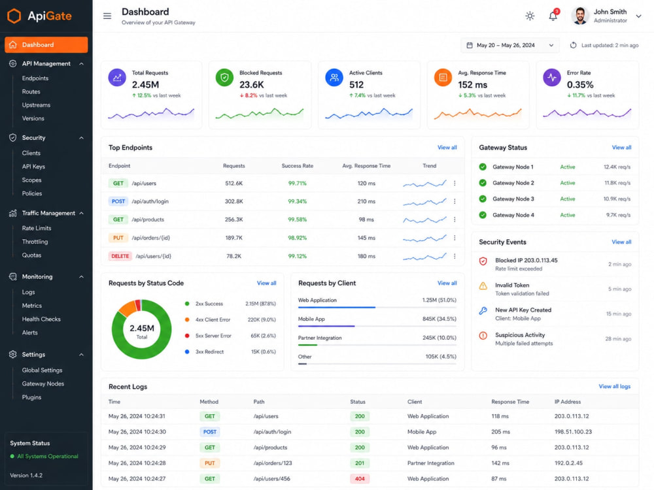Collapse the Security section chevron
Image resolution: width=654 pixels, height=490 pixels.
[81, 138]
